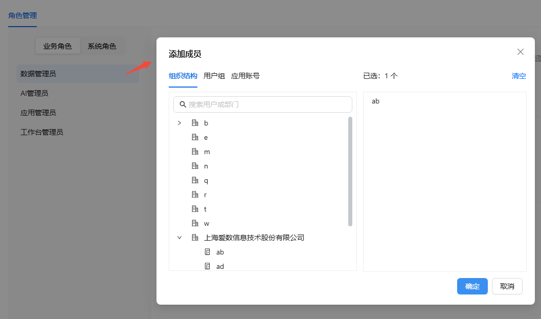Select department e in the tree

pos(206,138)
